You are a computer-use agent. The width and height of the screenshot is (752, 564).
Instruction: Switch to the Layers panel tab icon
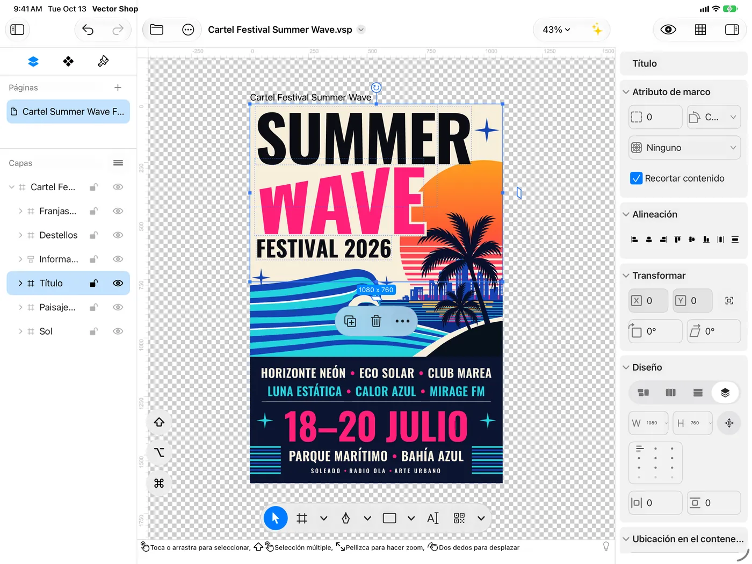pos(33,61)
